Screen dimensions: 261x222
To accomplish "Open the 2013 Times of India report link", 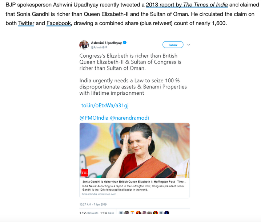I will click(x=187, y=5).
